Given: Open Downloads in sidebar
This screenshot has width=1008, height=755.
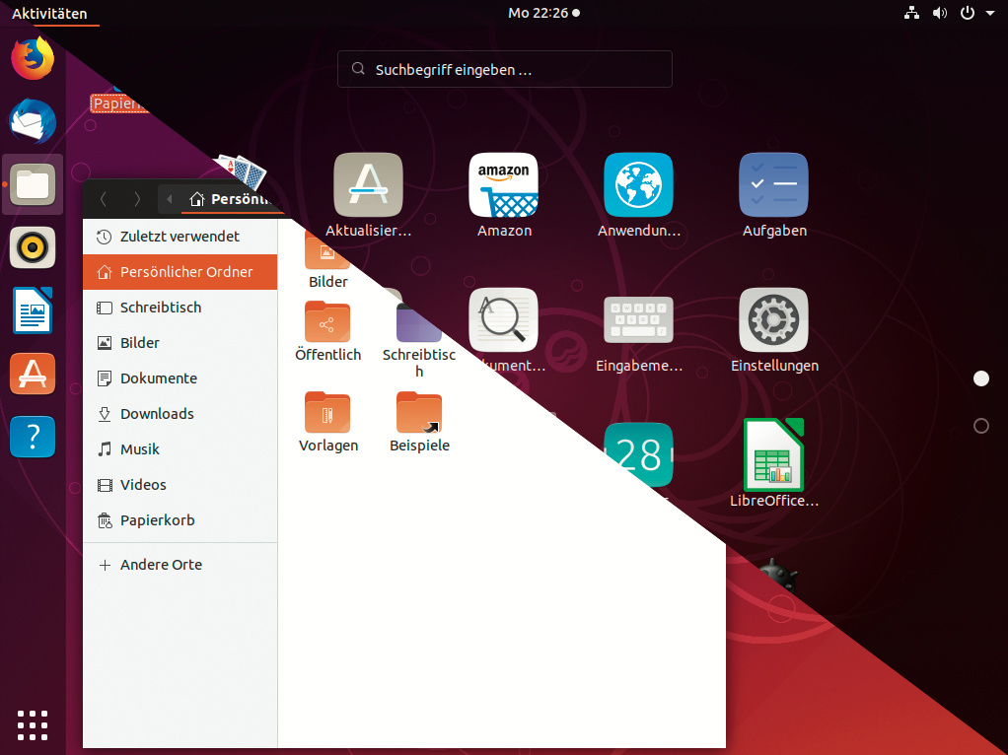Looking at the screenshot, I should tap(180, 414).
